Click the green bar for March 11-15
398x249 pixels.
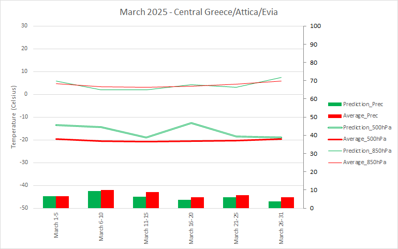coord(139,202)
